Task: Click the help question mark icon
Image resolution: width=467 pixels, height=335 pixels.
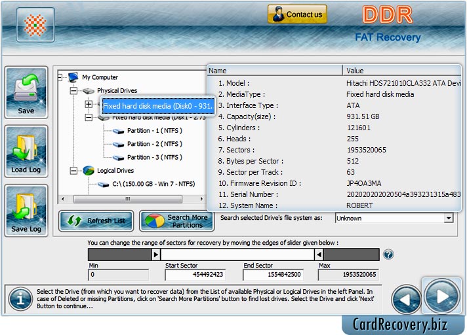Action: [388, 255]
